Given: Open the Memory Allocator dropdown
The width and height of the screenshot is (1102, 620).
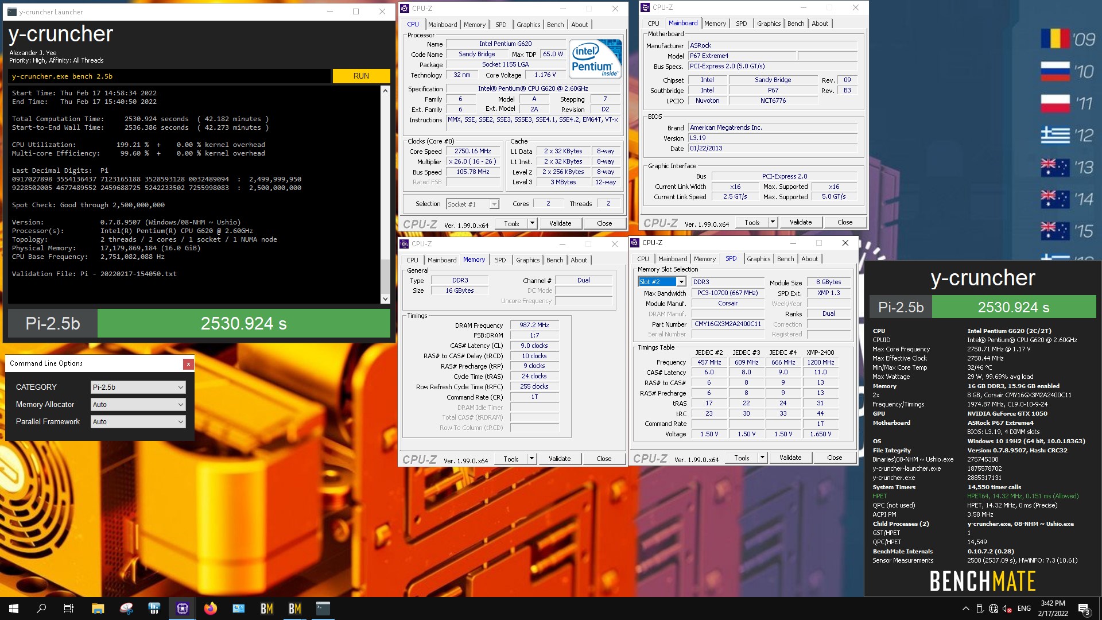Looking at the screenshot, I should click(x=138, y=405).
